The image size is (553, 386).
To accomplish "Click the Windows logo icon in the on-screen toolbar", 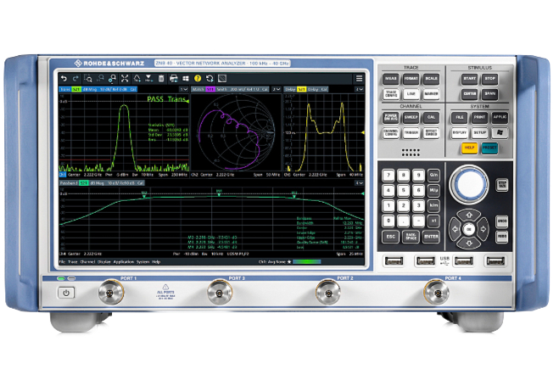I will 186,78.
